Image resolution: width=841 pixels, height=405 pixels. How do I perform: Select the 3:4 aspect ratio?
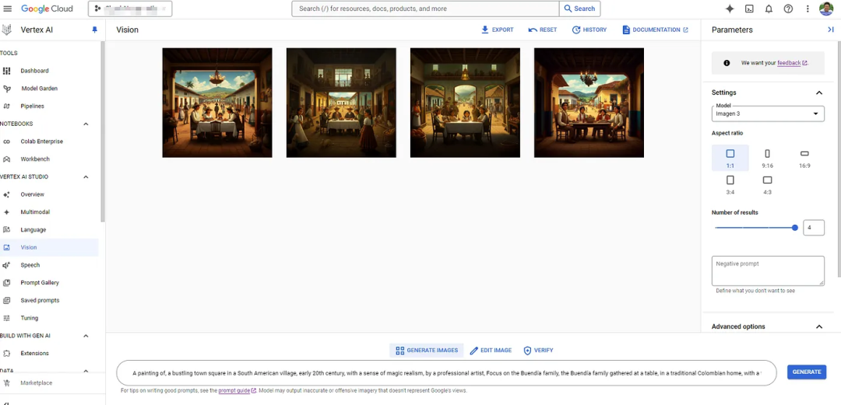tap(730, 185)
